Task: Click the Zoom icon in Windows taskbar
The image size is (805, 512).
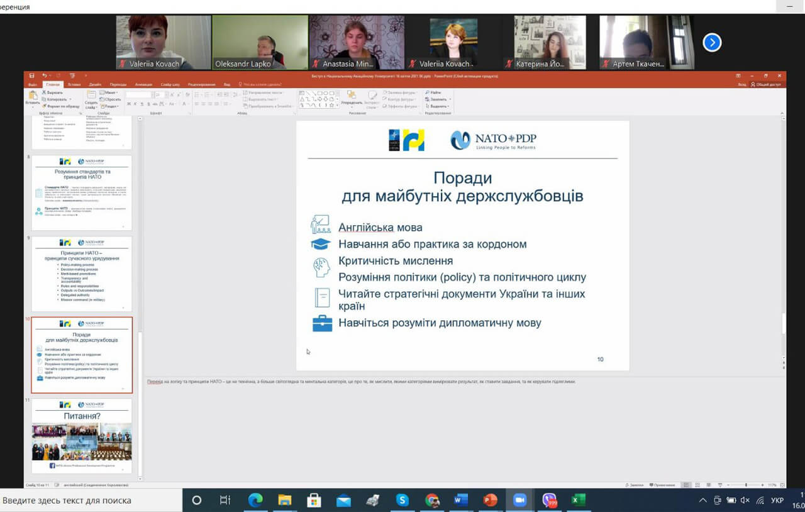Action: pos(519,501)
